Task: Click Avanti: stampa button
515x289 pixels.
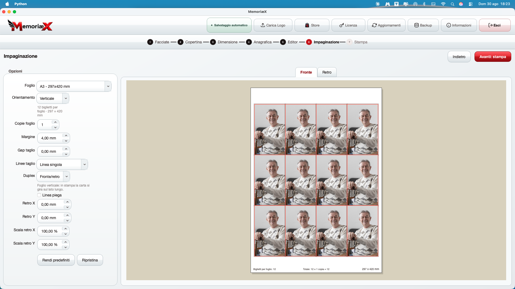Action: 493,57
